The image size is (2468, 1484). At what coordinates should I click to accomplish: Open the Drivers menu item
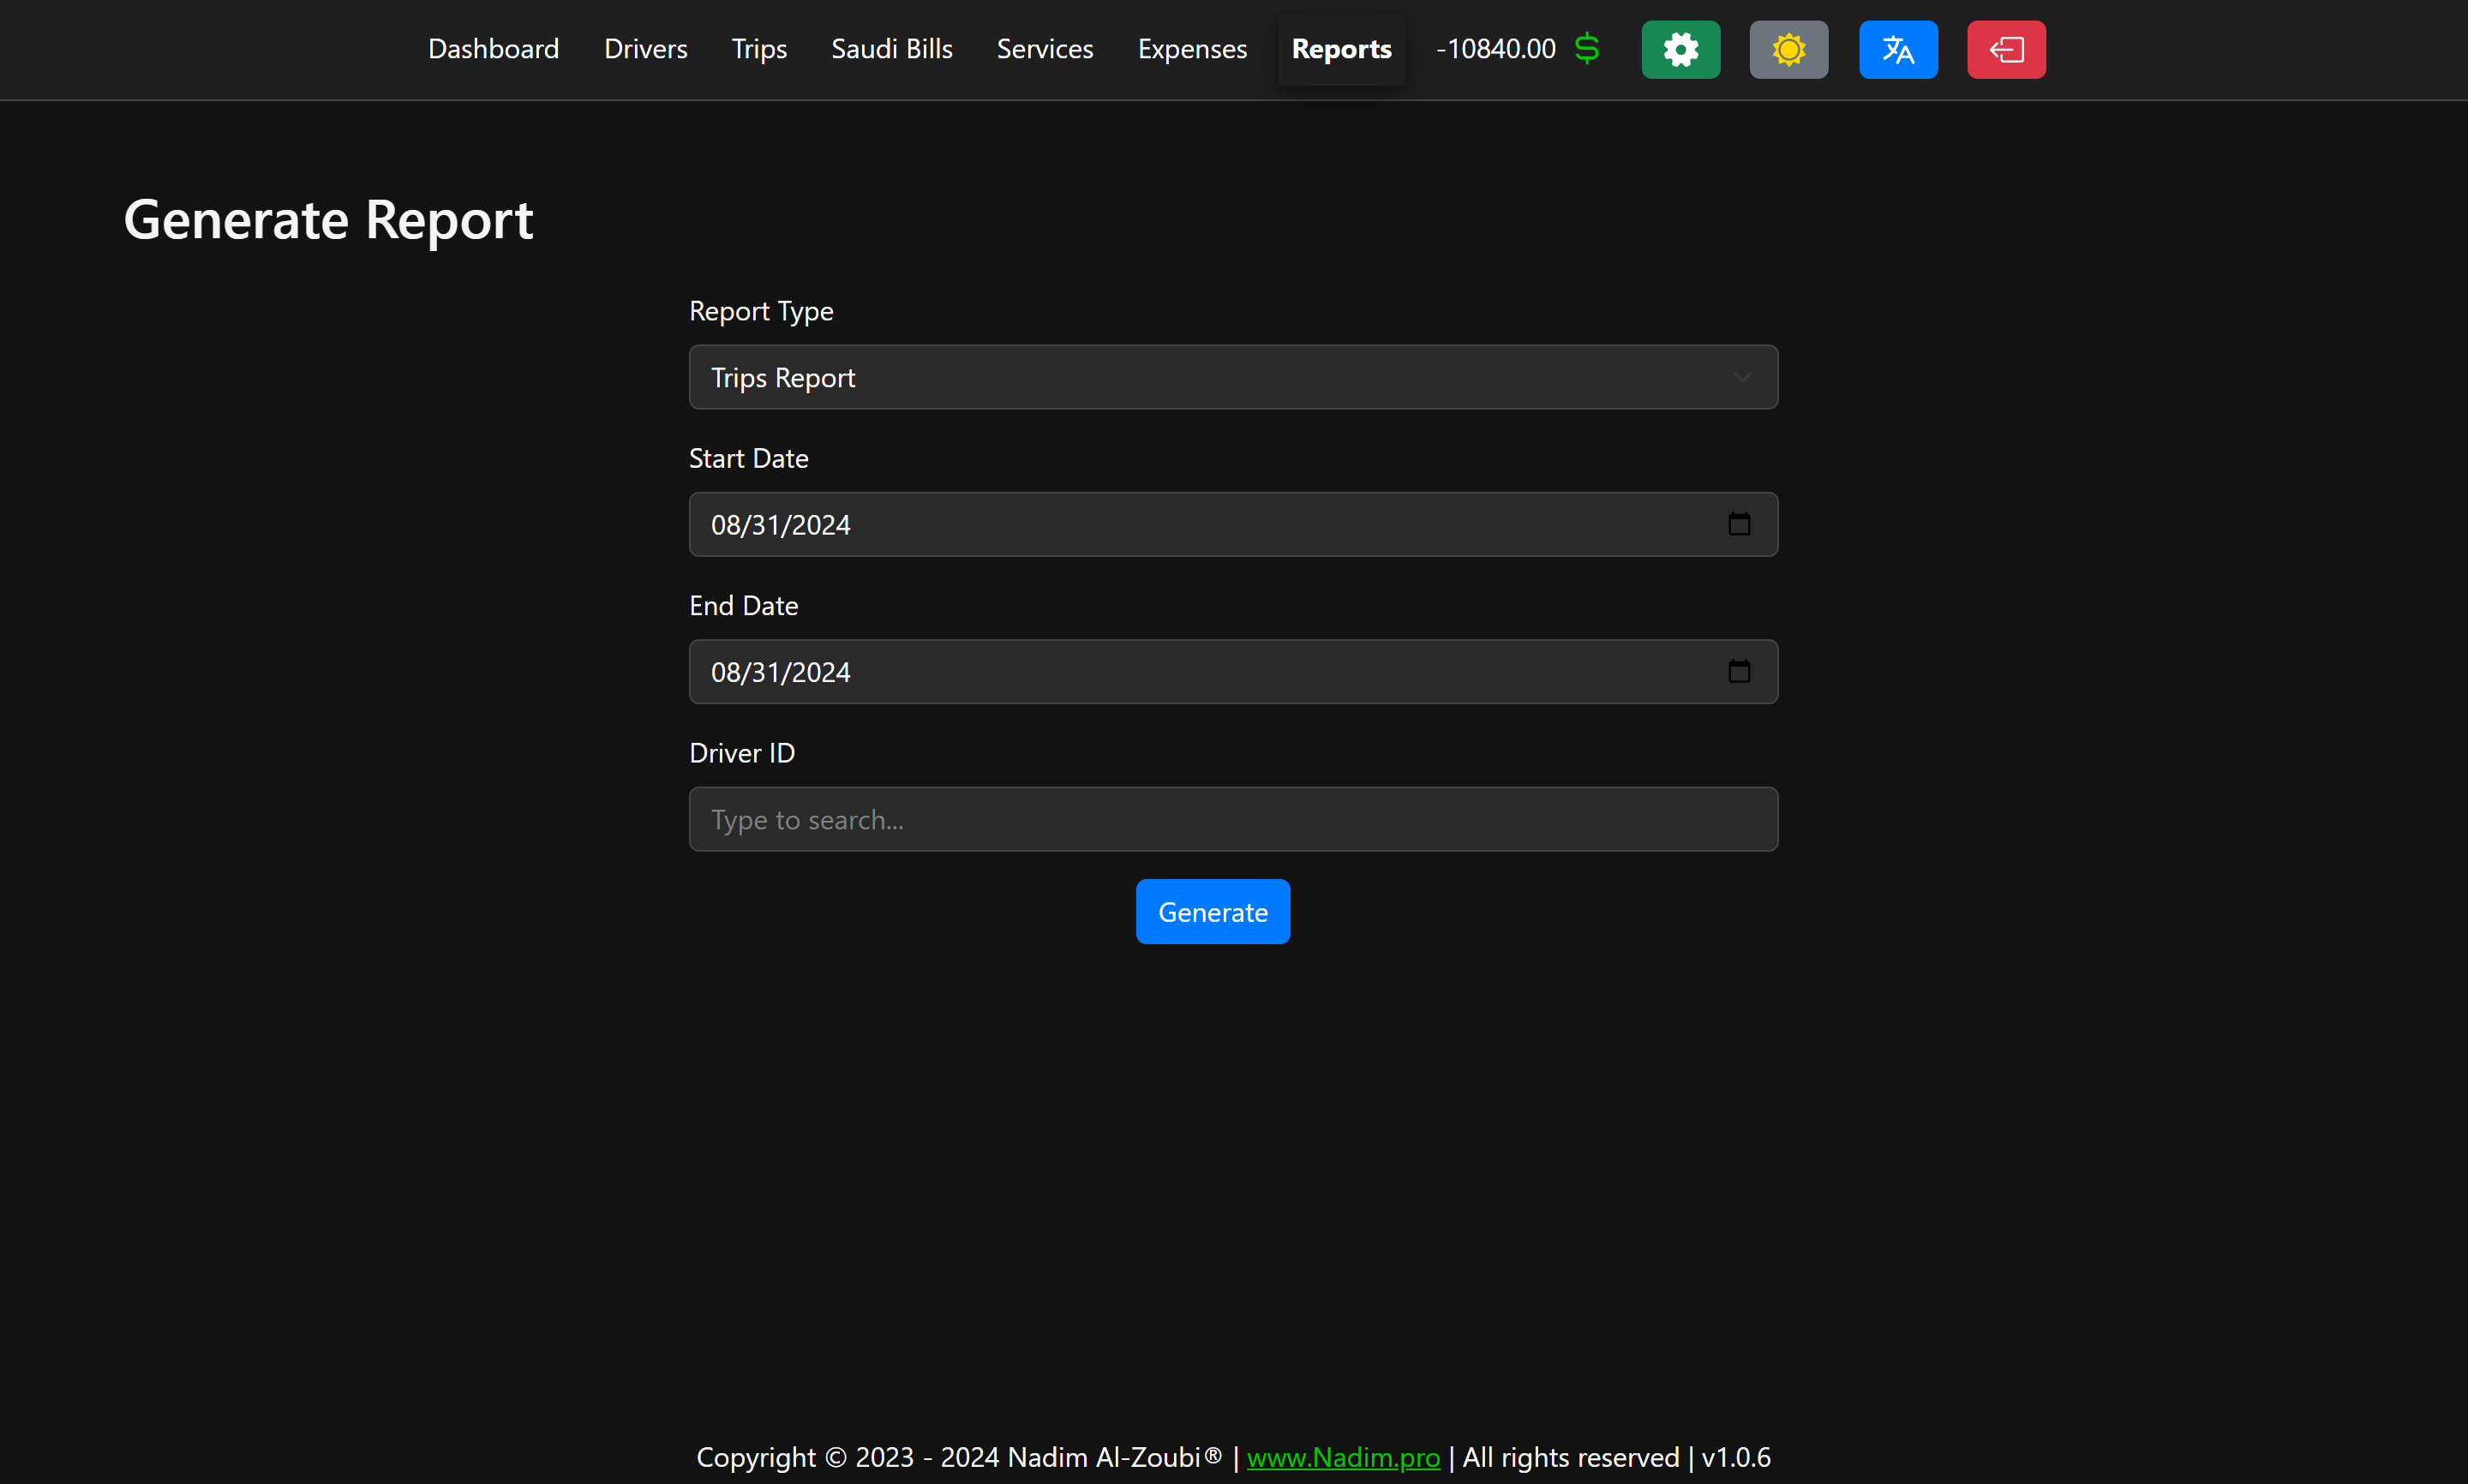tap(645, 49)
